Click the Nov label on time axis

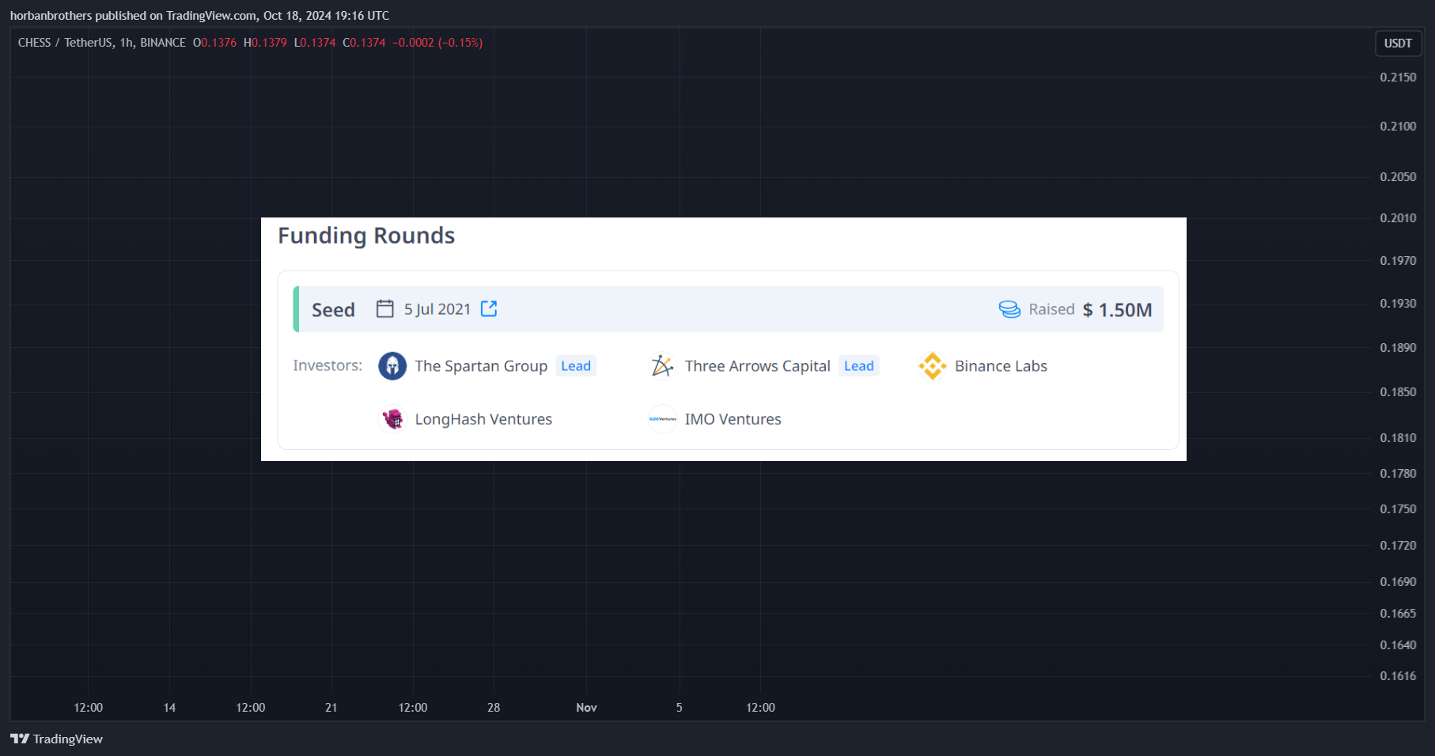point(586,708)
